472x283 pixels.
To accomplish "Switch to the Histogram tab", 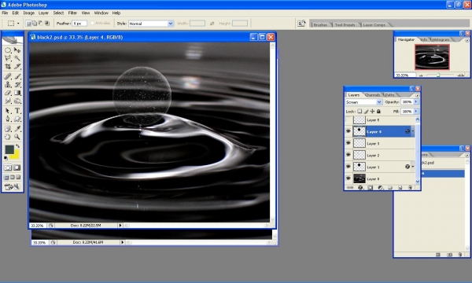I will 441,39.
